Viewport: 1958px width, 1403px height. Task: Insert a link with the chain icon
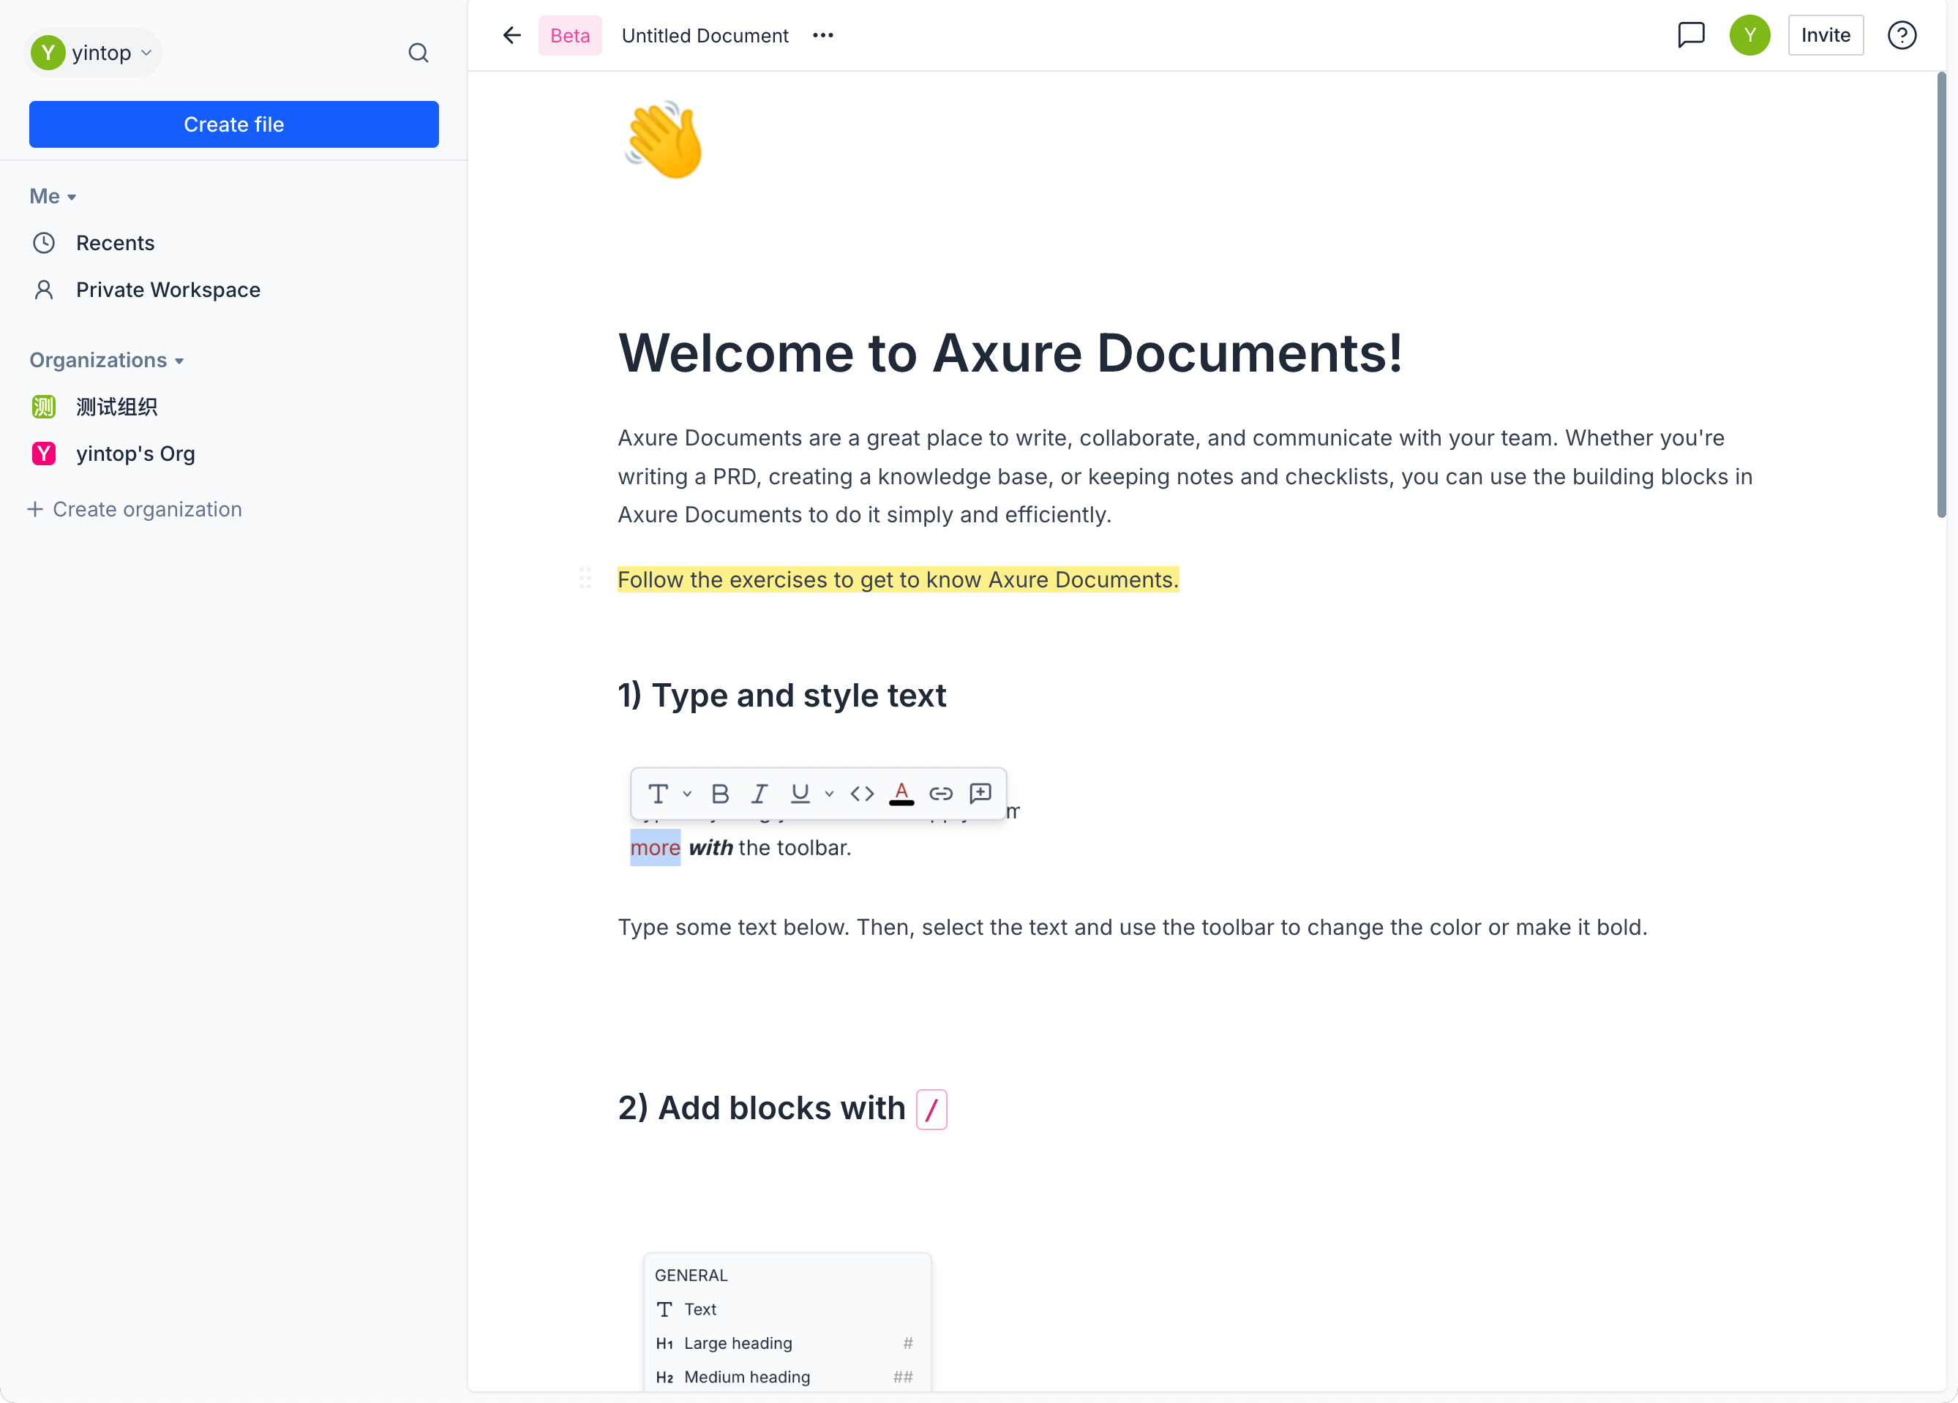pyautogui.click(x=941, y=793)
